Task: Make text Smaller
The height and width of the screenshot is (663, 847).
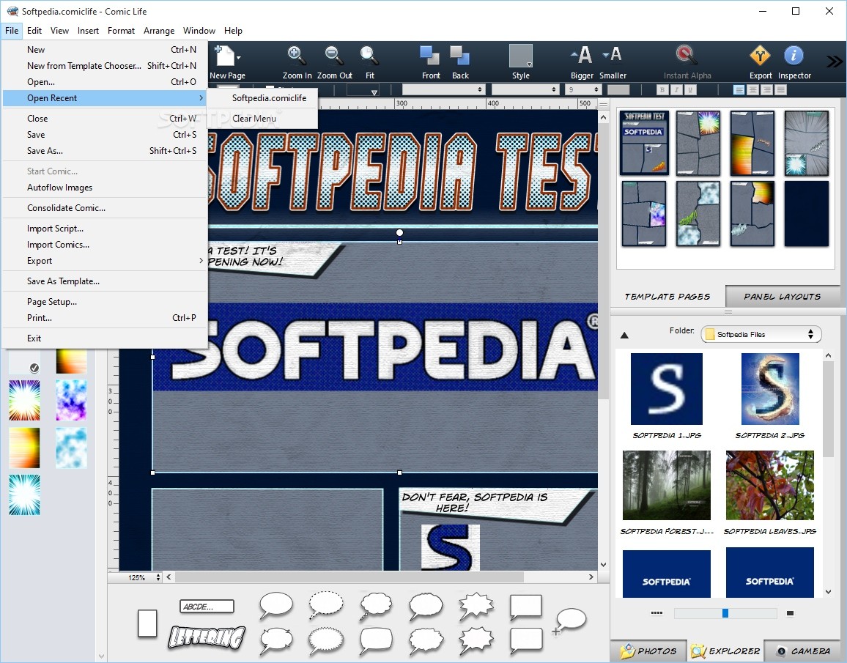Action: tap(612, 54)
